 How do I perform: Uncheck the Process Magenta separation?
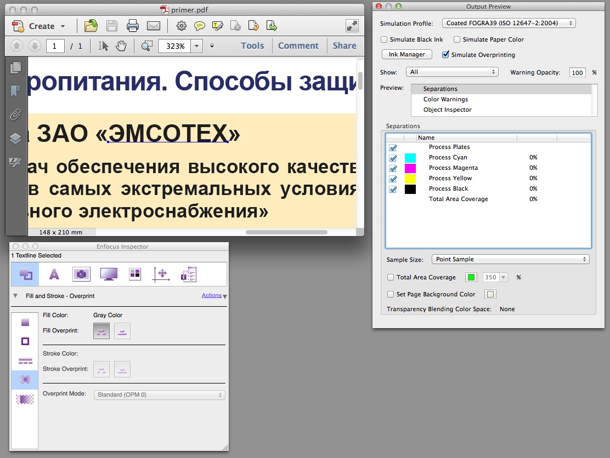coord(393,169)
